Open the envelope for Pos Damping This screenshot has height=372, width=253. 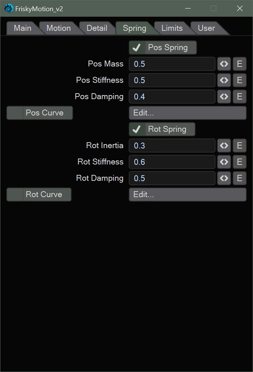coord(239,97)
